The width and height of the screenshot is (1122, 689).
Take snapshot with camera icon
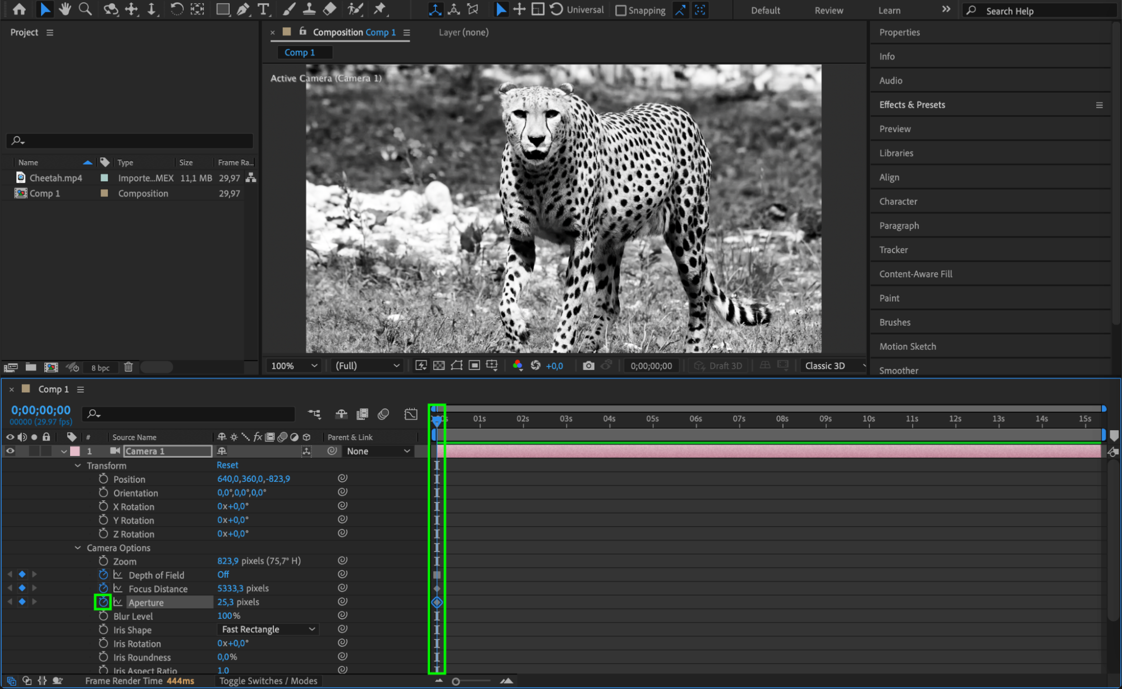tap(588, 366)
